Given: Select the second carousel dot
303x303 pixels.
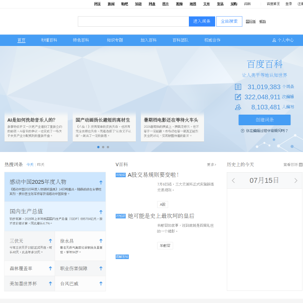Looking at the screenshot, I should [103, 147].
